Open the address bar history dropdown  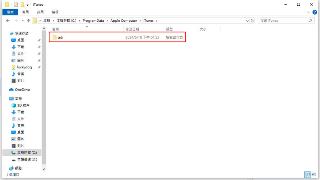tap(247, 21)
